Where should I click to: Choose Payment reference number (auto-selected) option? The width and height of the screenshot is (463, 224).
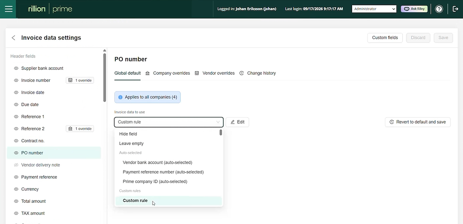pos(169,172)
